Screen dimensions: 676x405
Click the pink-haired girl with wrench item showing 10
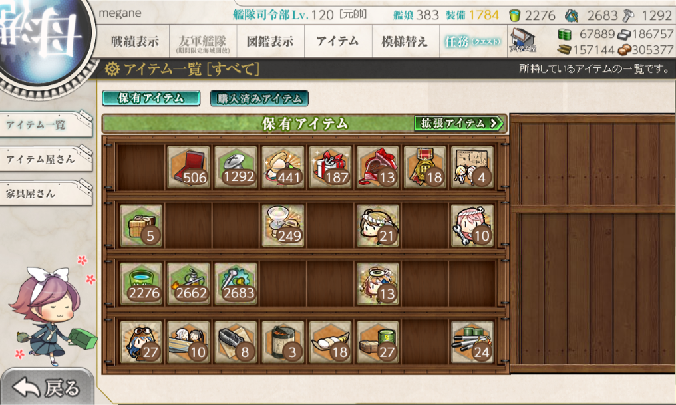472,225
